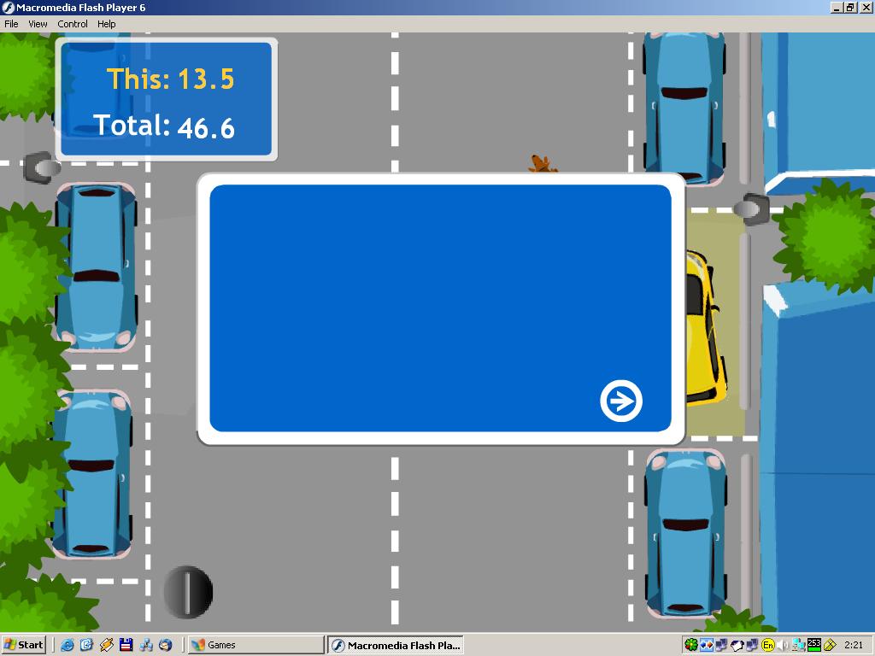The image size is (875, 656).
Task: Open the Help menu
Action: click(x=107, y=24)
